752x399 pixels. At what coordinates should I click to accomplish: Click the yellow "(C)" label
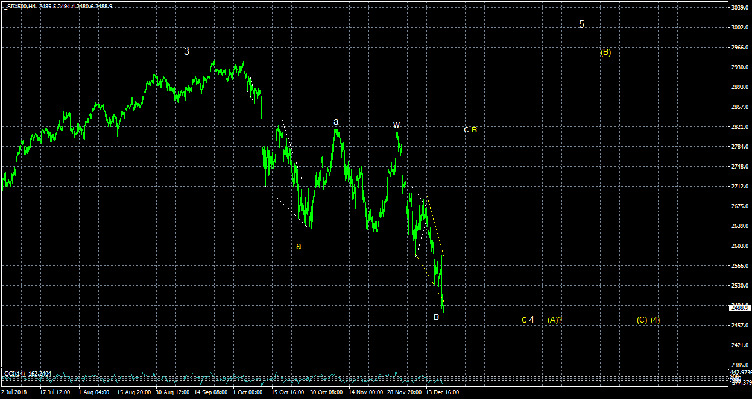[642, 320]
